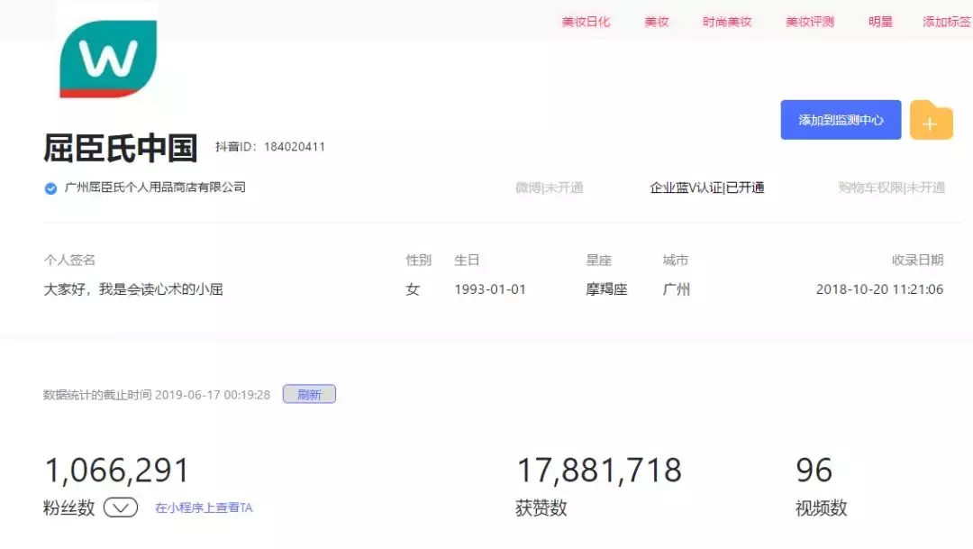The width and height of the screenshot is (973, 549).
Task: Click the gender value 女
Action: [x=413, y=289]
